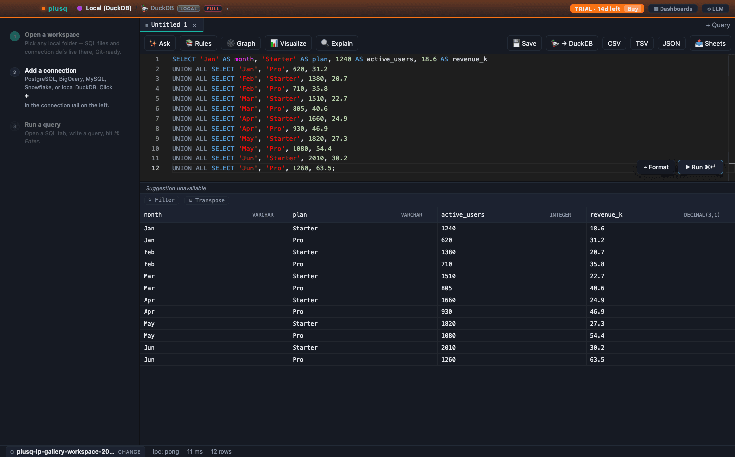Click revenue cell 54.4

[661, 336]
